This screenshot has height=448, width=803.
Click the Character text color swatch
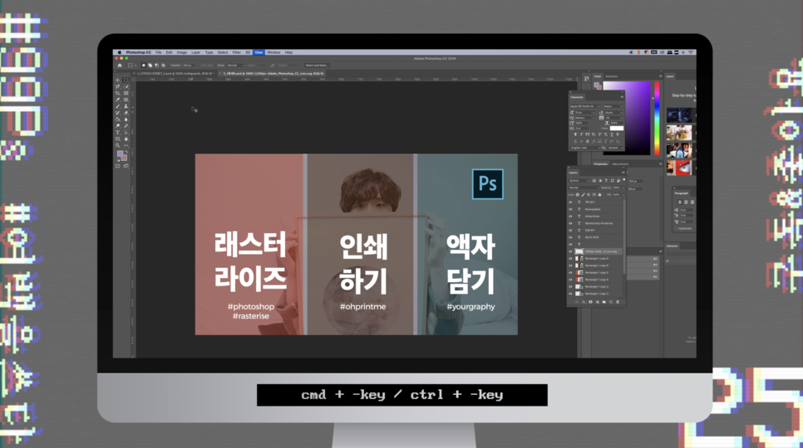coord(617,129)
